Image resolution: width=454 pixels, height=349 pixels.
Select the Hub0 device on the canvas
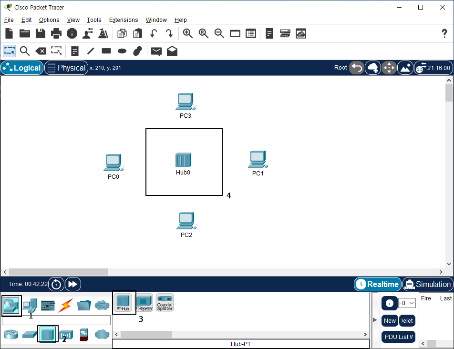[x=183, y=160]
